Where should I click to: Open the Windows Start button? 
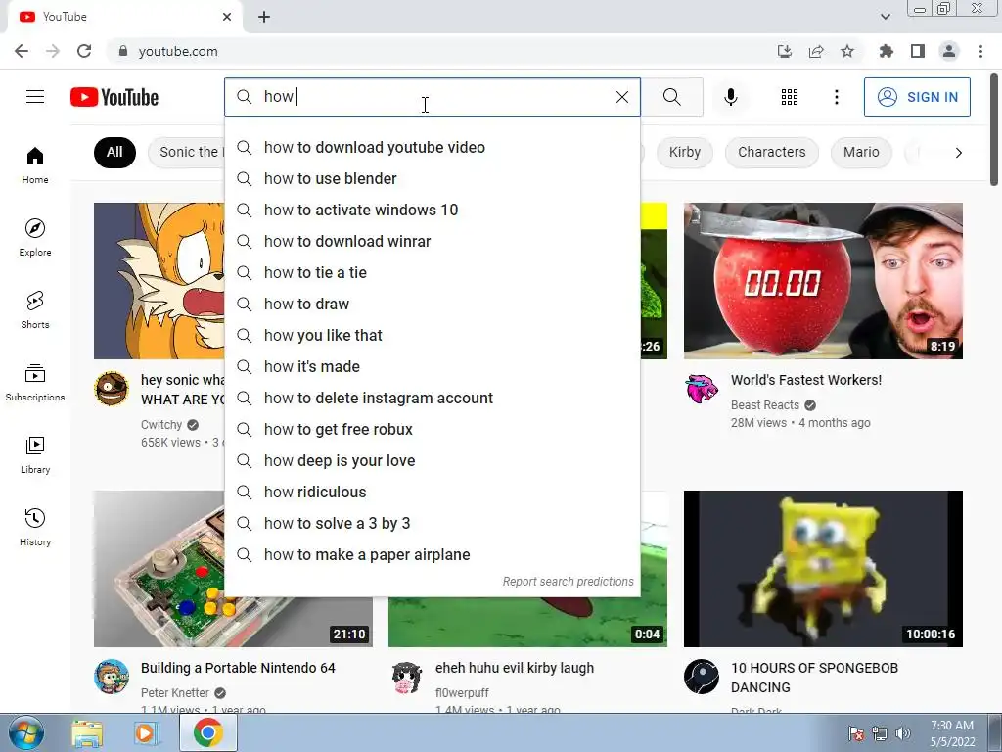(25, 732)
